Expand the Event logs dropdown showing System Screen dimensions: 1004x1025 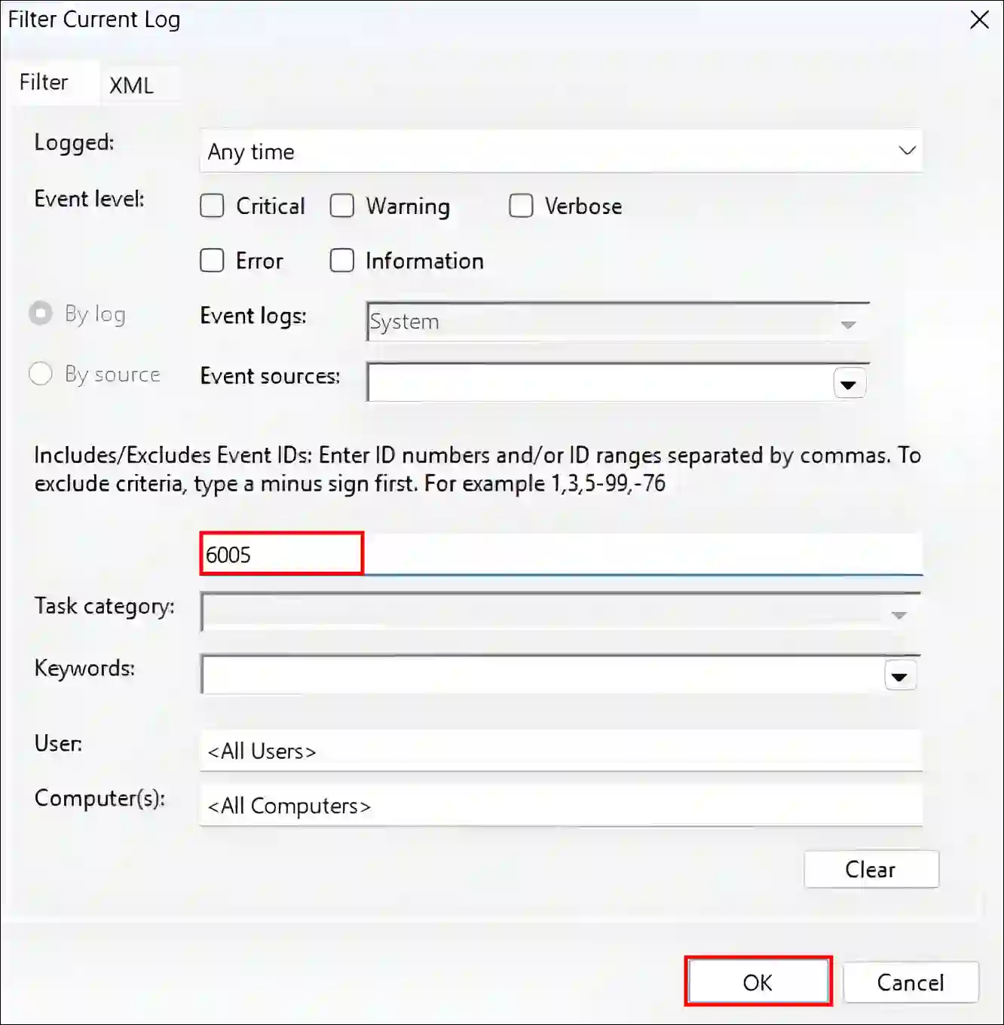tap(849, 323)
